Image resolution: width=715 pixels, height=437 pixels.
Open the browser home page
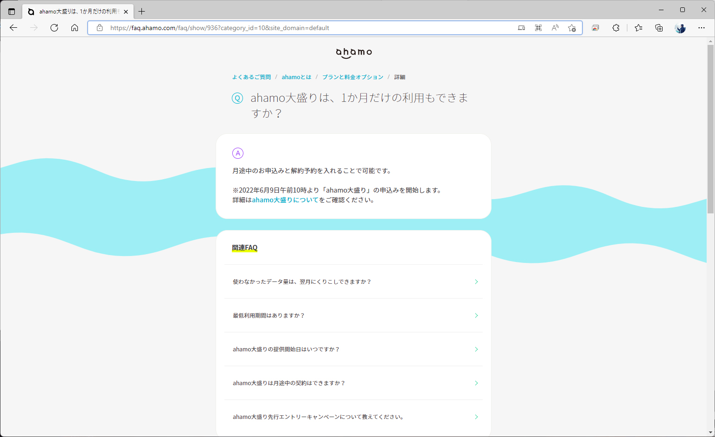(x=75, y=28)
